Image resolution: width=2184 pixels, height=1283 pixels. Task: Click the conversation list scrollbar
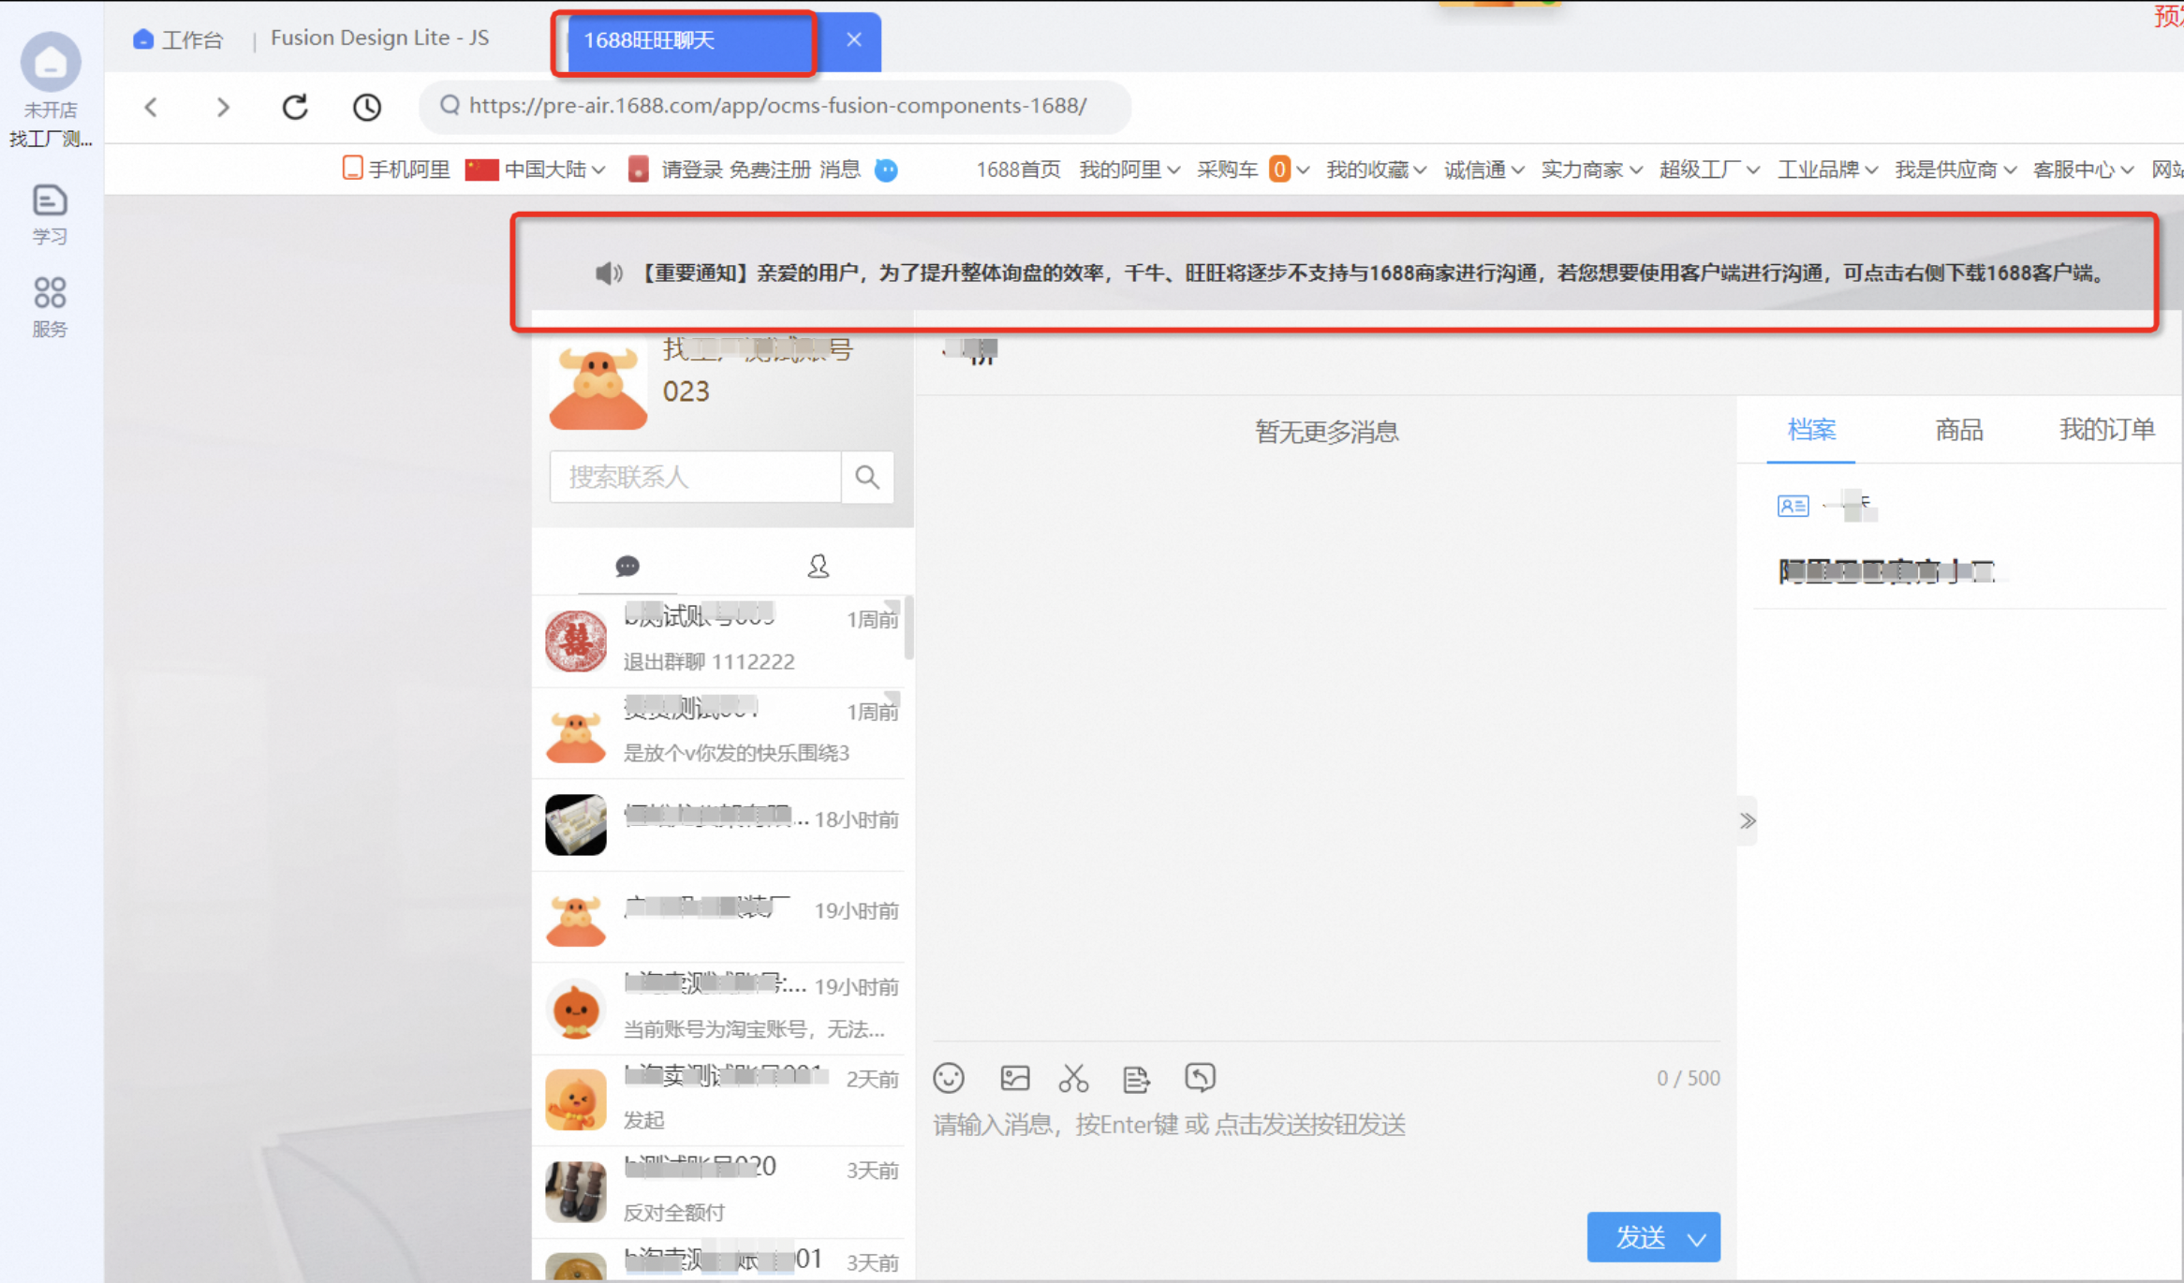point(908,627)
